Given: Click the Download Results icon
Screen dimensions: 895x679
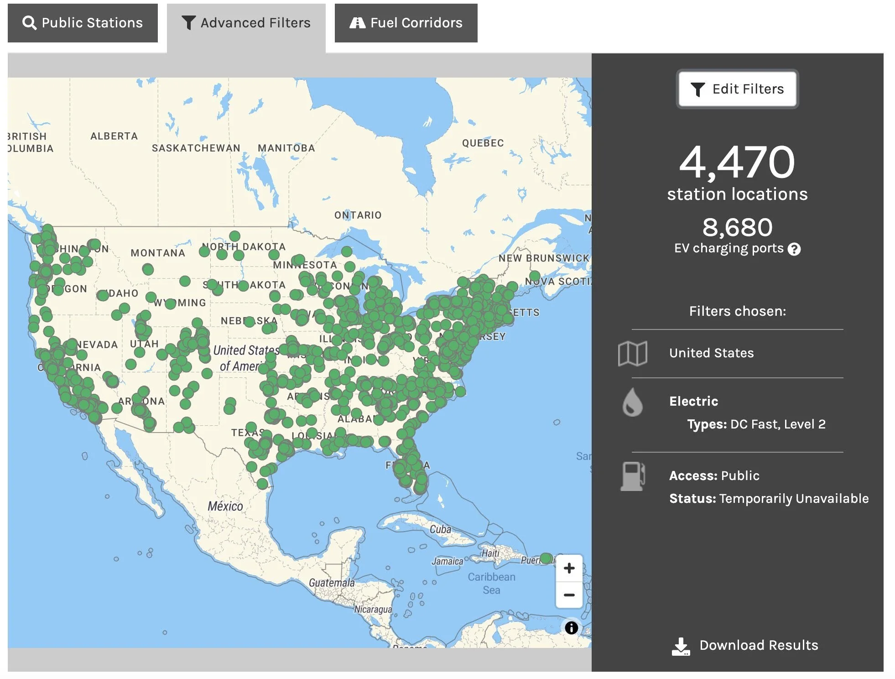Looking at the screenshot, I should pos(681,646).
